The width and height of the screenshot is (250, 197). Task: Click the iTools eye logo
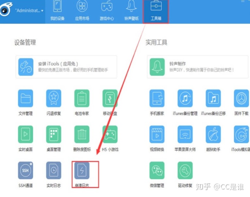[6, 10]
